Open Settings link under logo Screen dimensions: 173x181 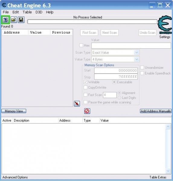[x=165, y=37]
